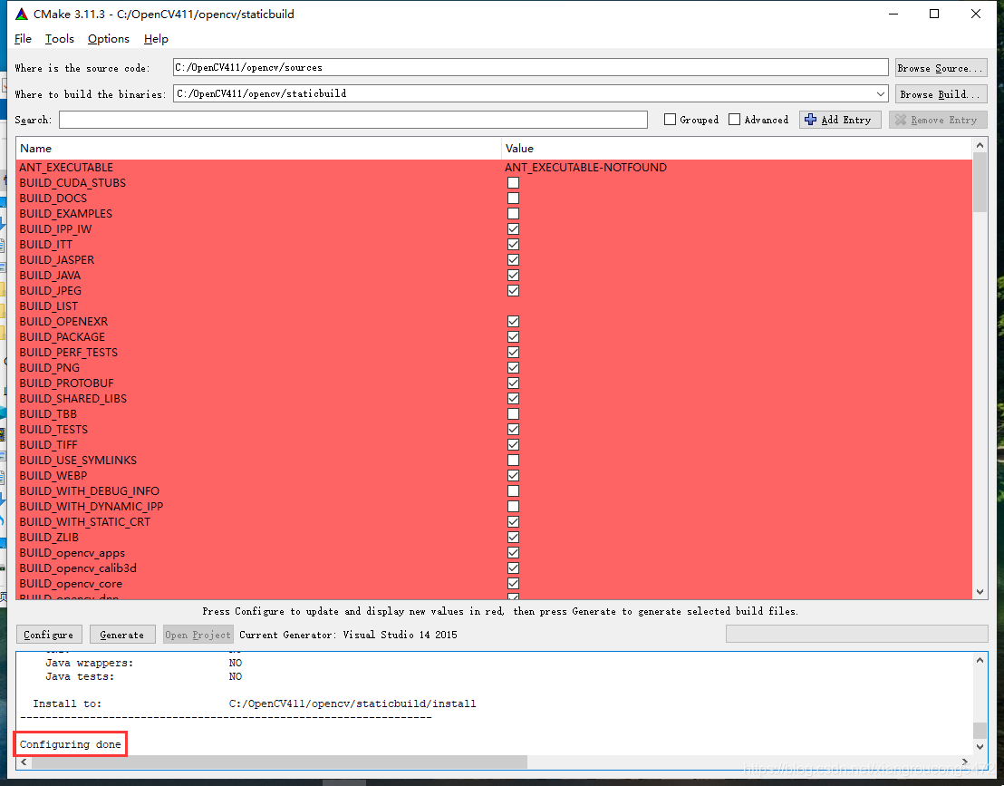Click Browse Source button
This screenshot has height=786, width=1004.
click(941, 67)
